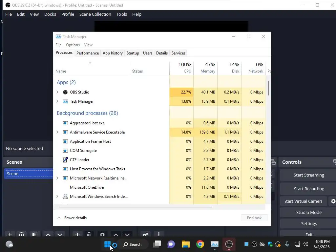Open Task Manager's Options menu
Viewport: 336px width, 252px height.
point(73,45)
